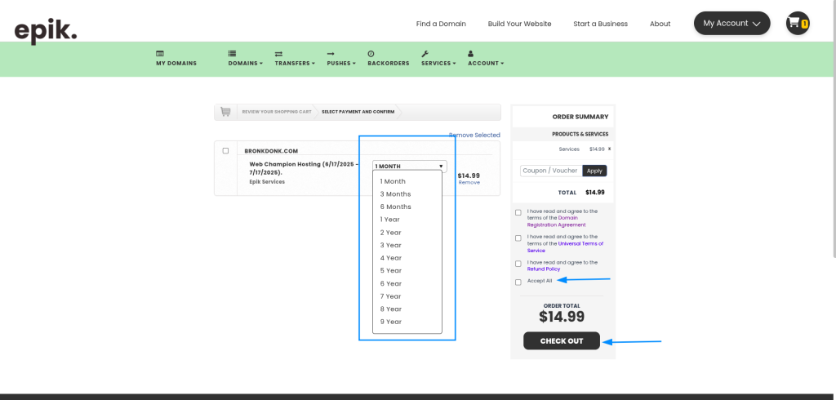Click the Coupon / Voucher field

551,171
